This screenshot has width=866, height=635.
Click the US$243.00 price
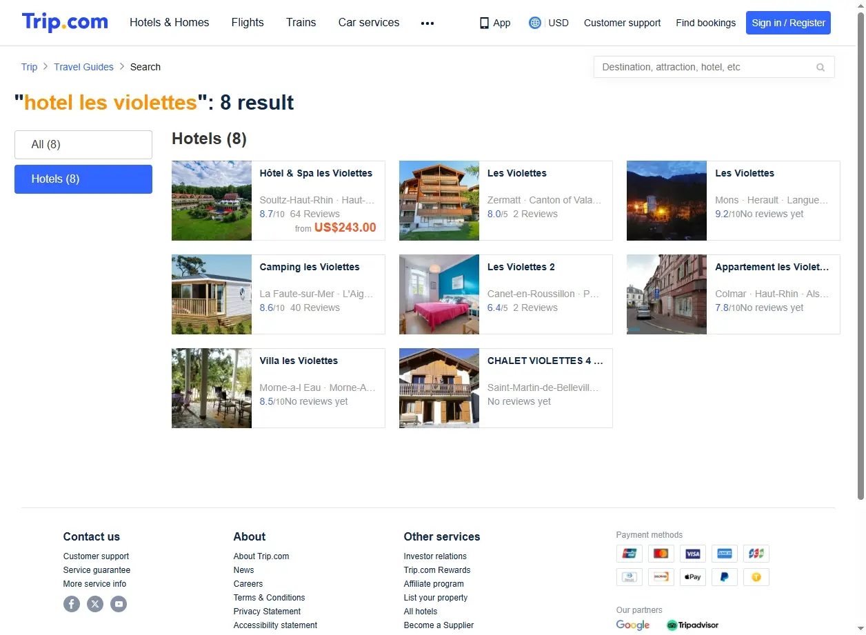(345, 228)
